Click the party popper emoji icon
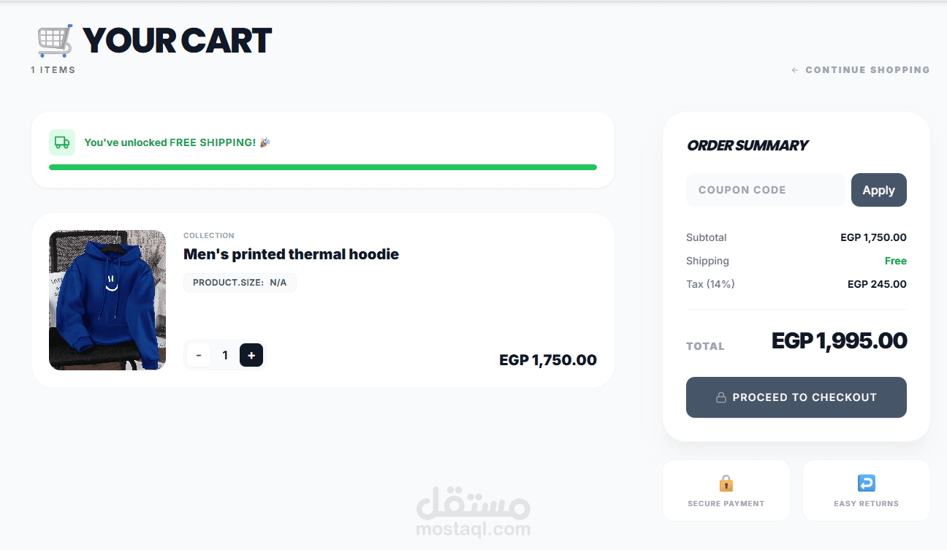947x550 pixels. pos(265,142)
